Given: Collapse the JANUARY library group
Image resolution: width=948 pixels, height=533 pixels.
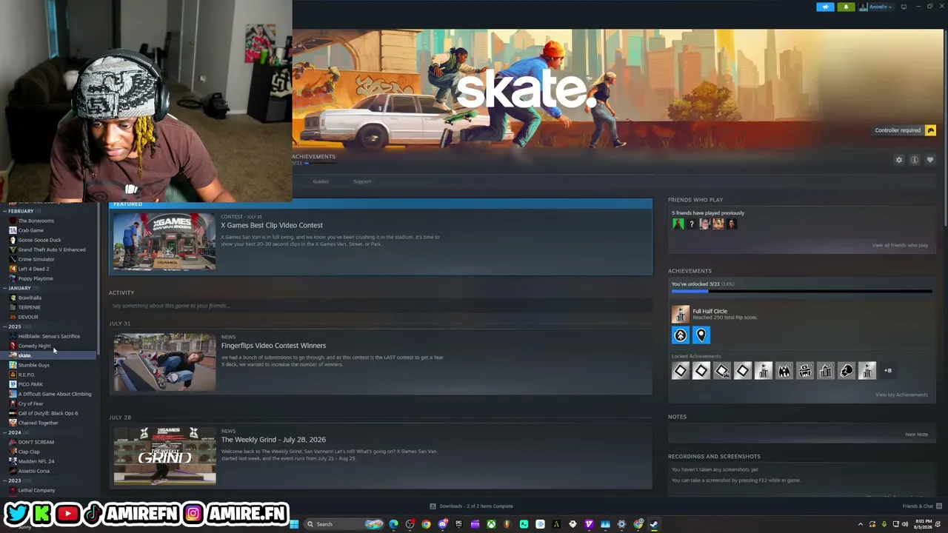Looking at the screenshot, I should pyautogui.click(x=19, y=288).
